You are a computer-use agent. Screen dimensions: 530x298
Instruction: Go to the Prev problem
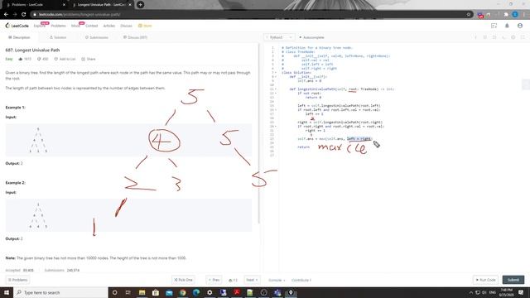coord(214,280)
